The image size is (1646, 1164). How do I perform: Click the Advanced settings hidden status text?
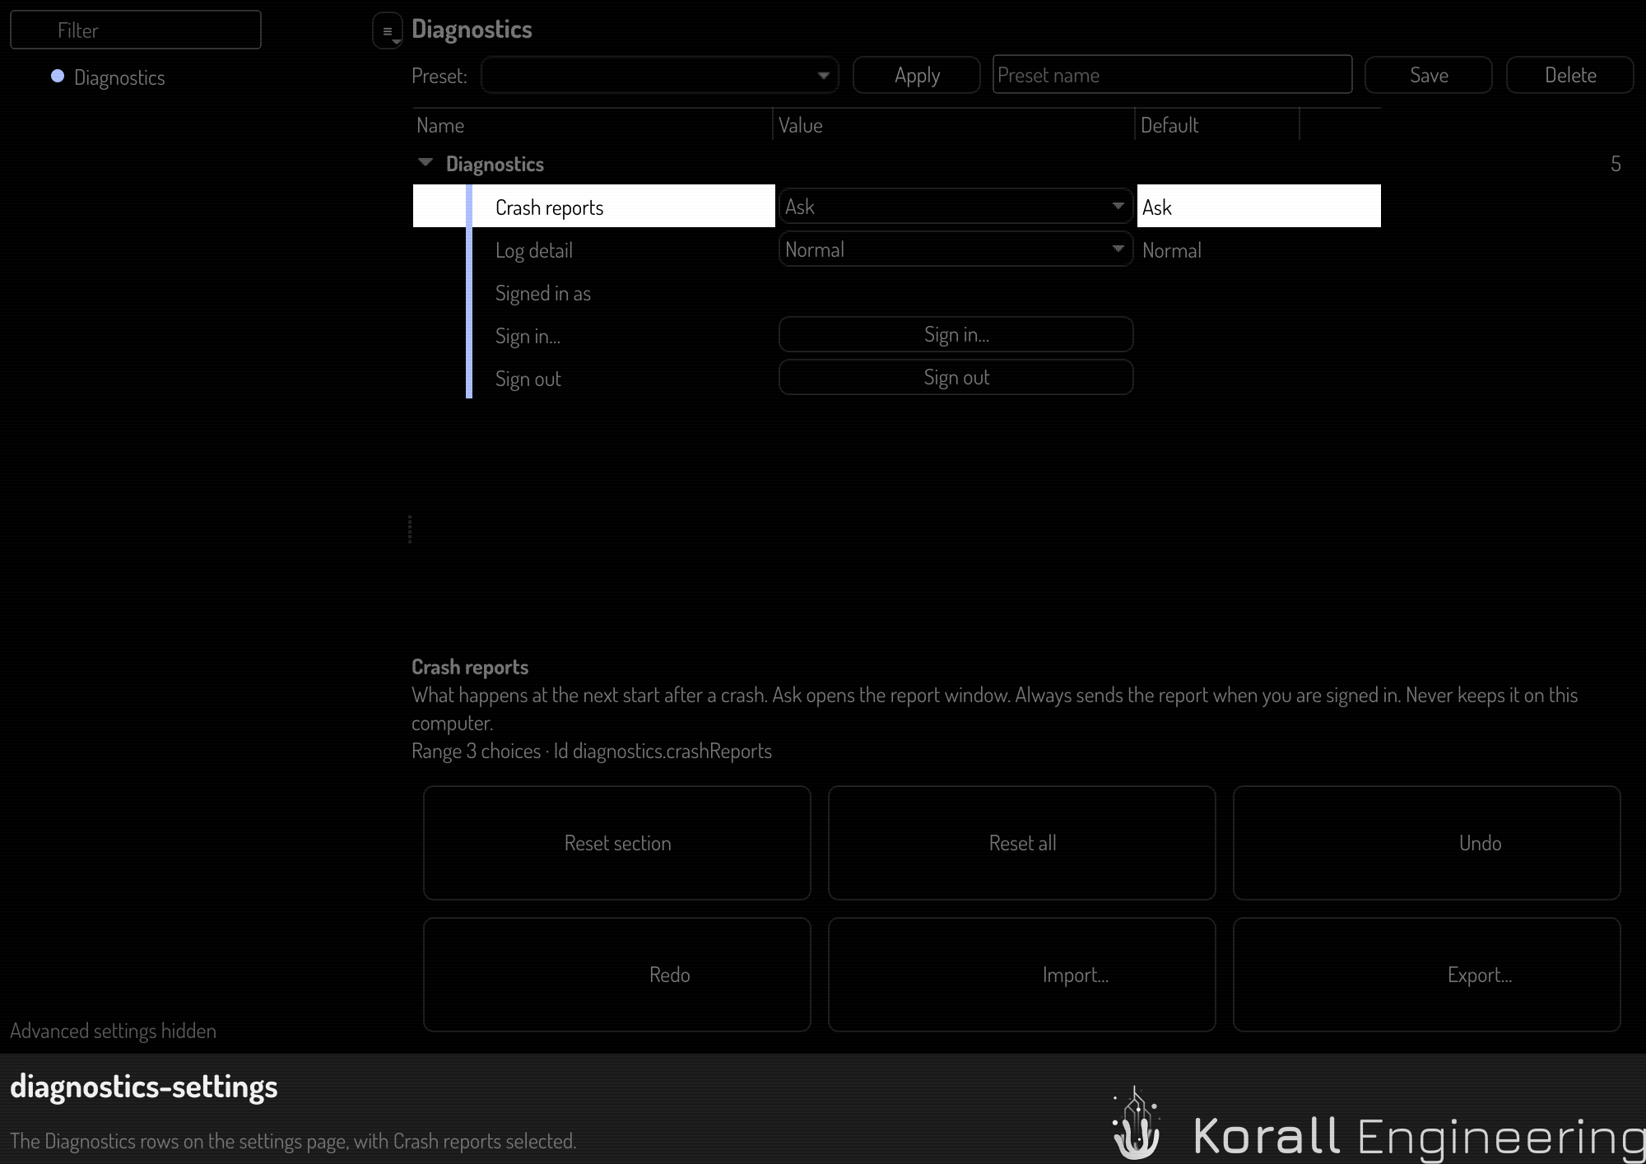click(x=113, y=1031)
